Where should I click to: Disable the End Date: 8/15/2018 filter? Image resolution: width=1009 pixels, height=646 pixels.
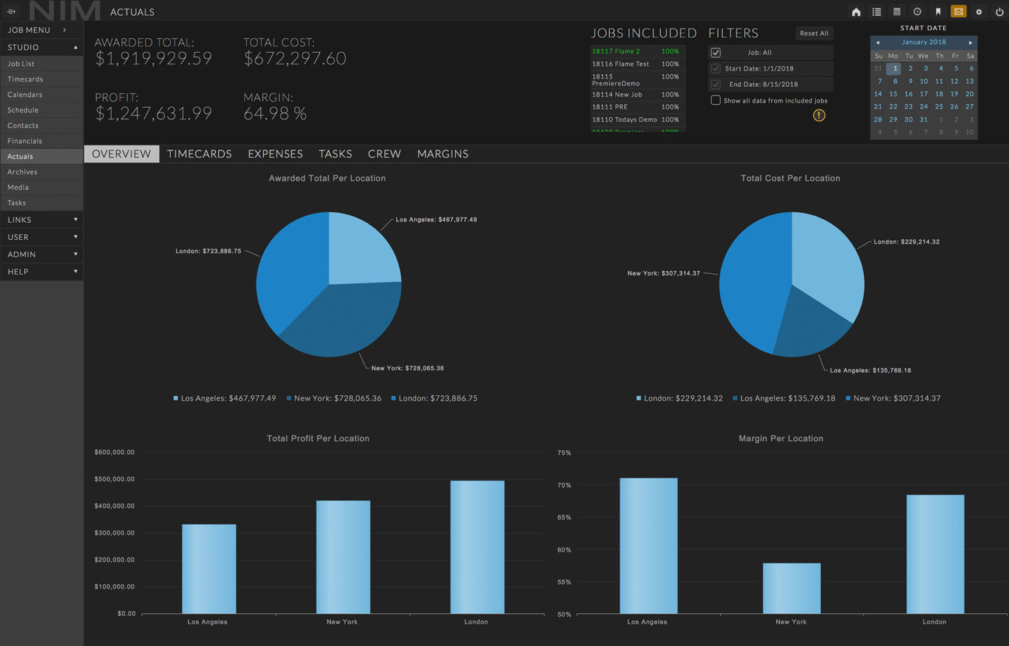715,84
